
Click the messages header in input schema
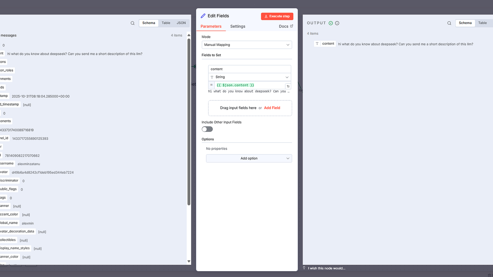click(x=8, y=35)
